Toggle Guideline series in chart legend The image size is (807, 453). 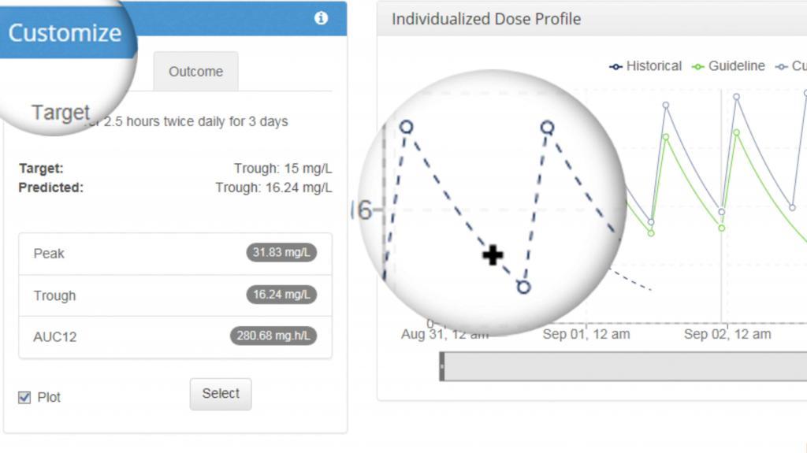728,66
